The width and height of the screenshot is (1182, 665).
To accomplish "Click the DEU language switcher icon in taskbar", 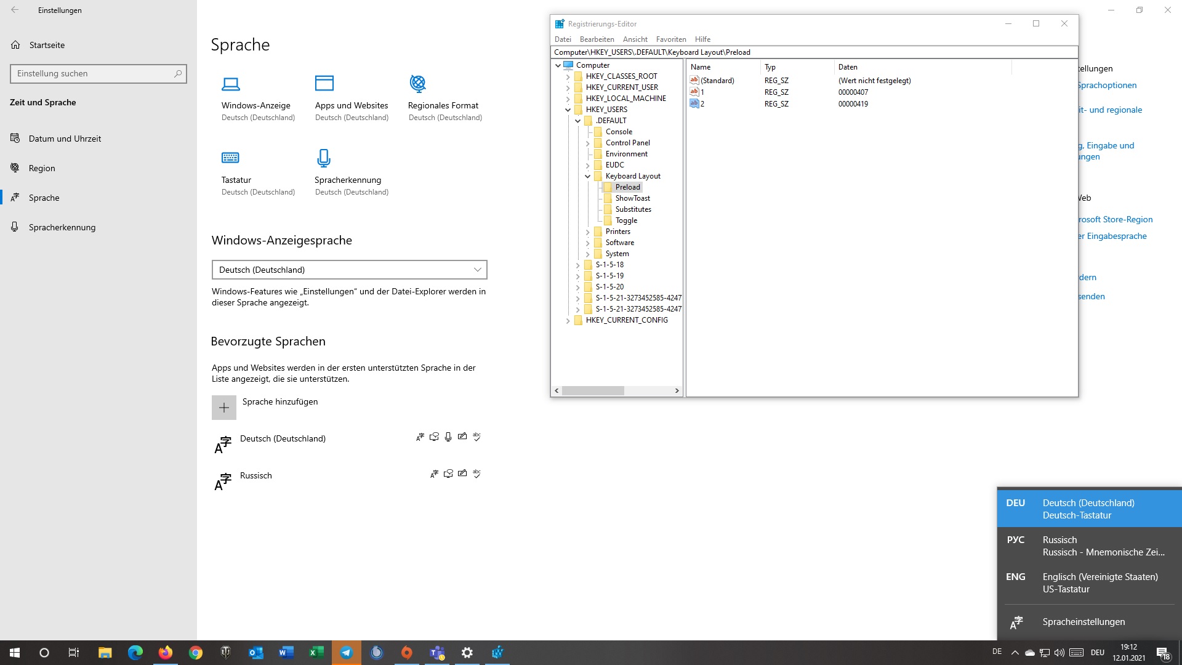I will point(1097,652).
